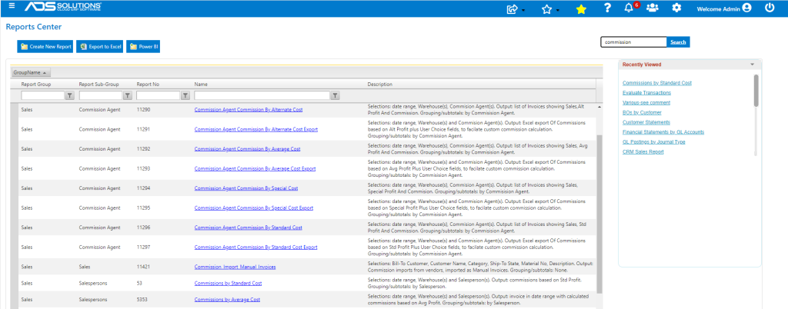The height and width of the screenshot is (309, 788).
Task: View notifications via bell icon
Action: tap(630, 8)
